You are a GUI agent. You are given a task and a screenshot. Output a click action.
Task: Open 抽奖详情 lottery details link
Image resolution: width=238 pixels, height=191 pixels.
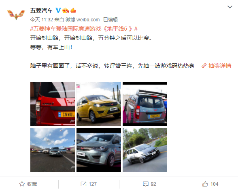pos(216,66)
